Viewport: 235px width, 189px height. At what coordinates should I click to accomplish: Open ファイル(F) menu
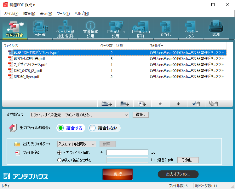tap(11, 14)
